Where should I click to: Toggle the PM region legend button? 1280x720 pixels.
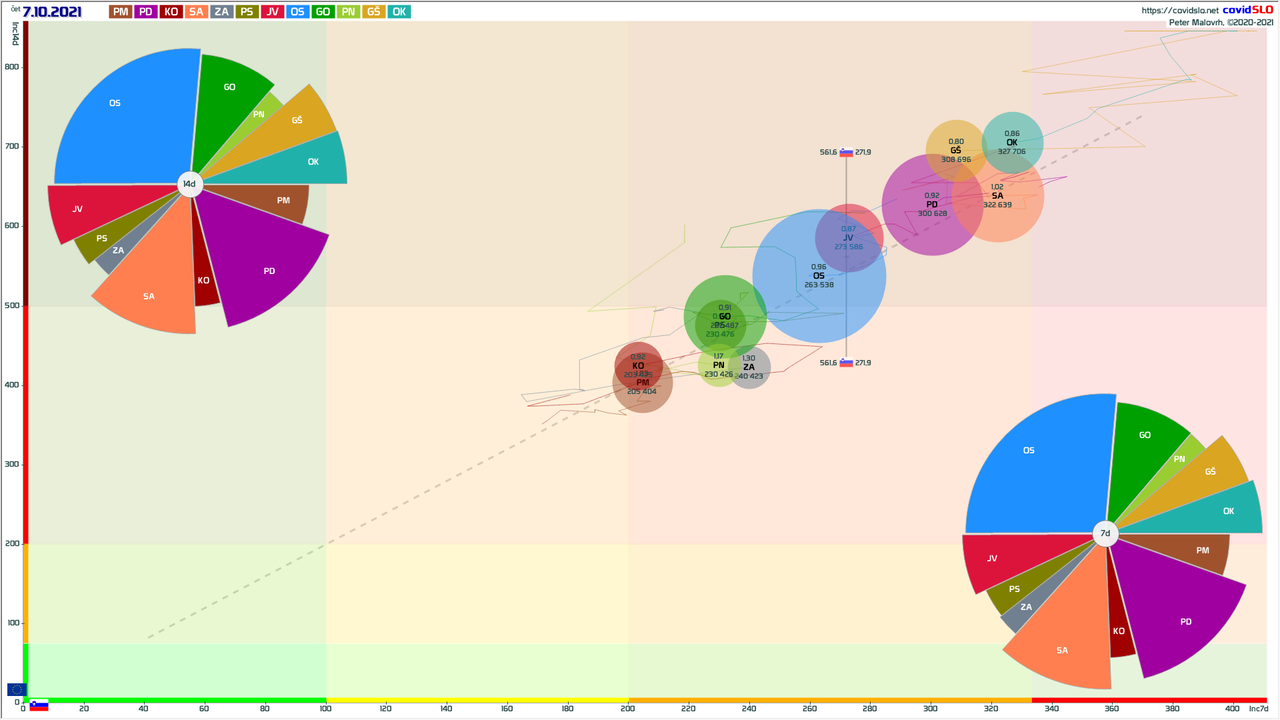point(121,12)
